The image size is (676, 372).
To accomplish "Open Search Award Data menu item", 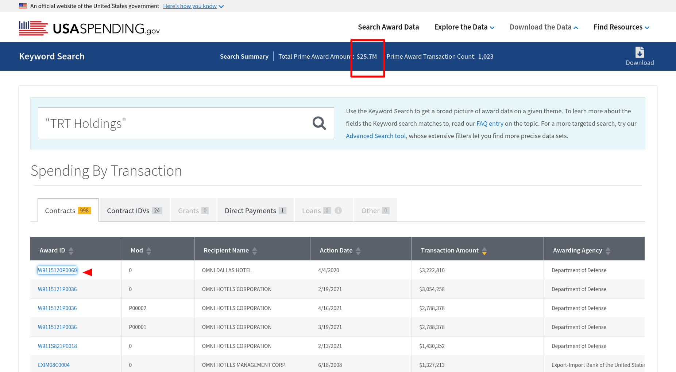I will 389,27.
